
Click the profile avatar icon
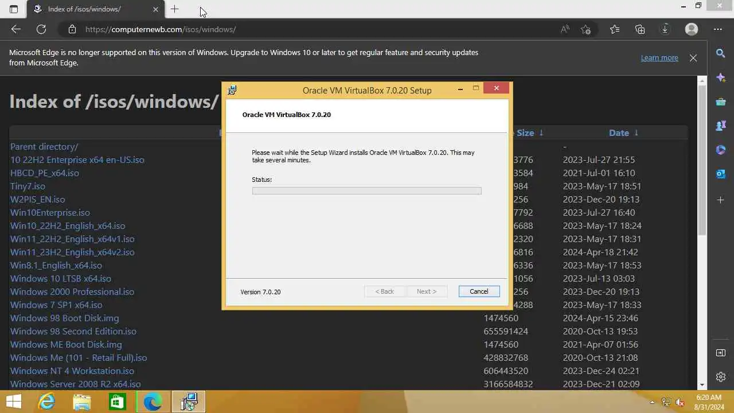coord(692,29)
